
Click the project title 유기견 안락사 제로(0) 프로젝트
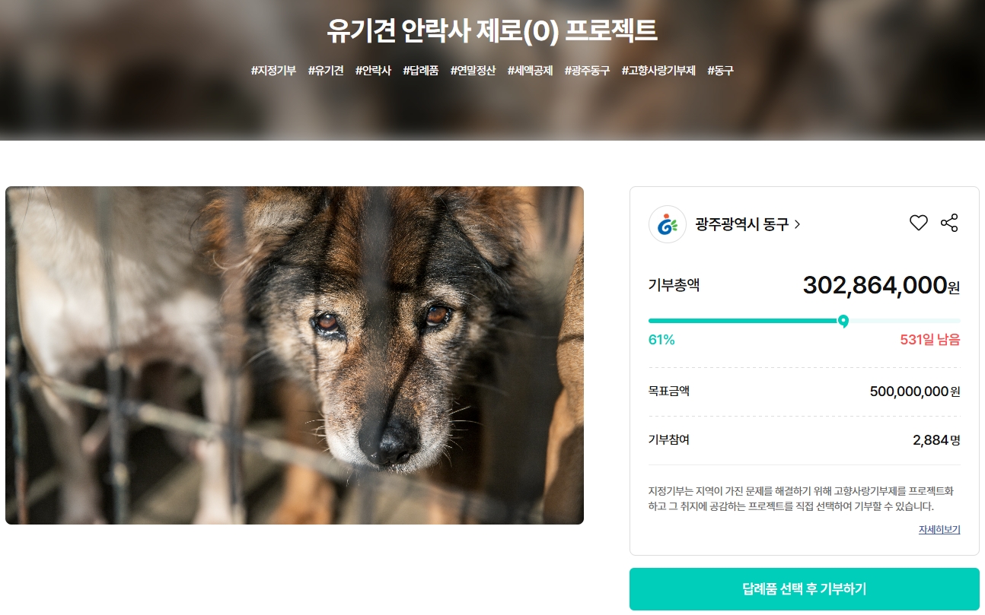pos(492,32)
